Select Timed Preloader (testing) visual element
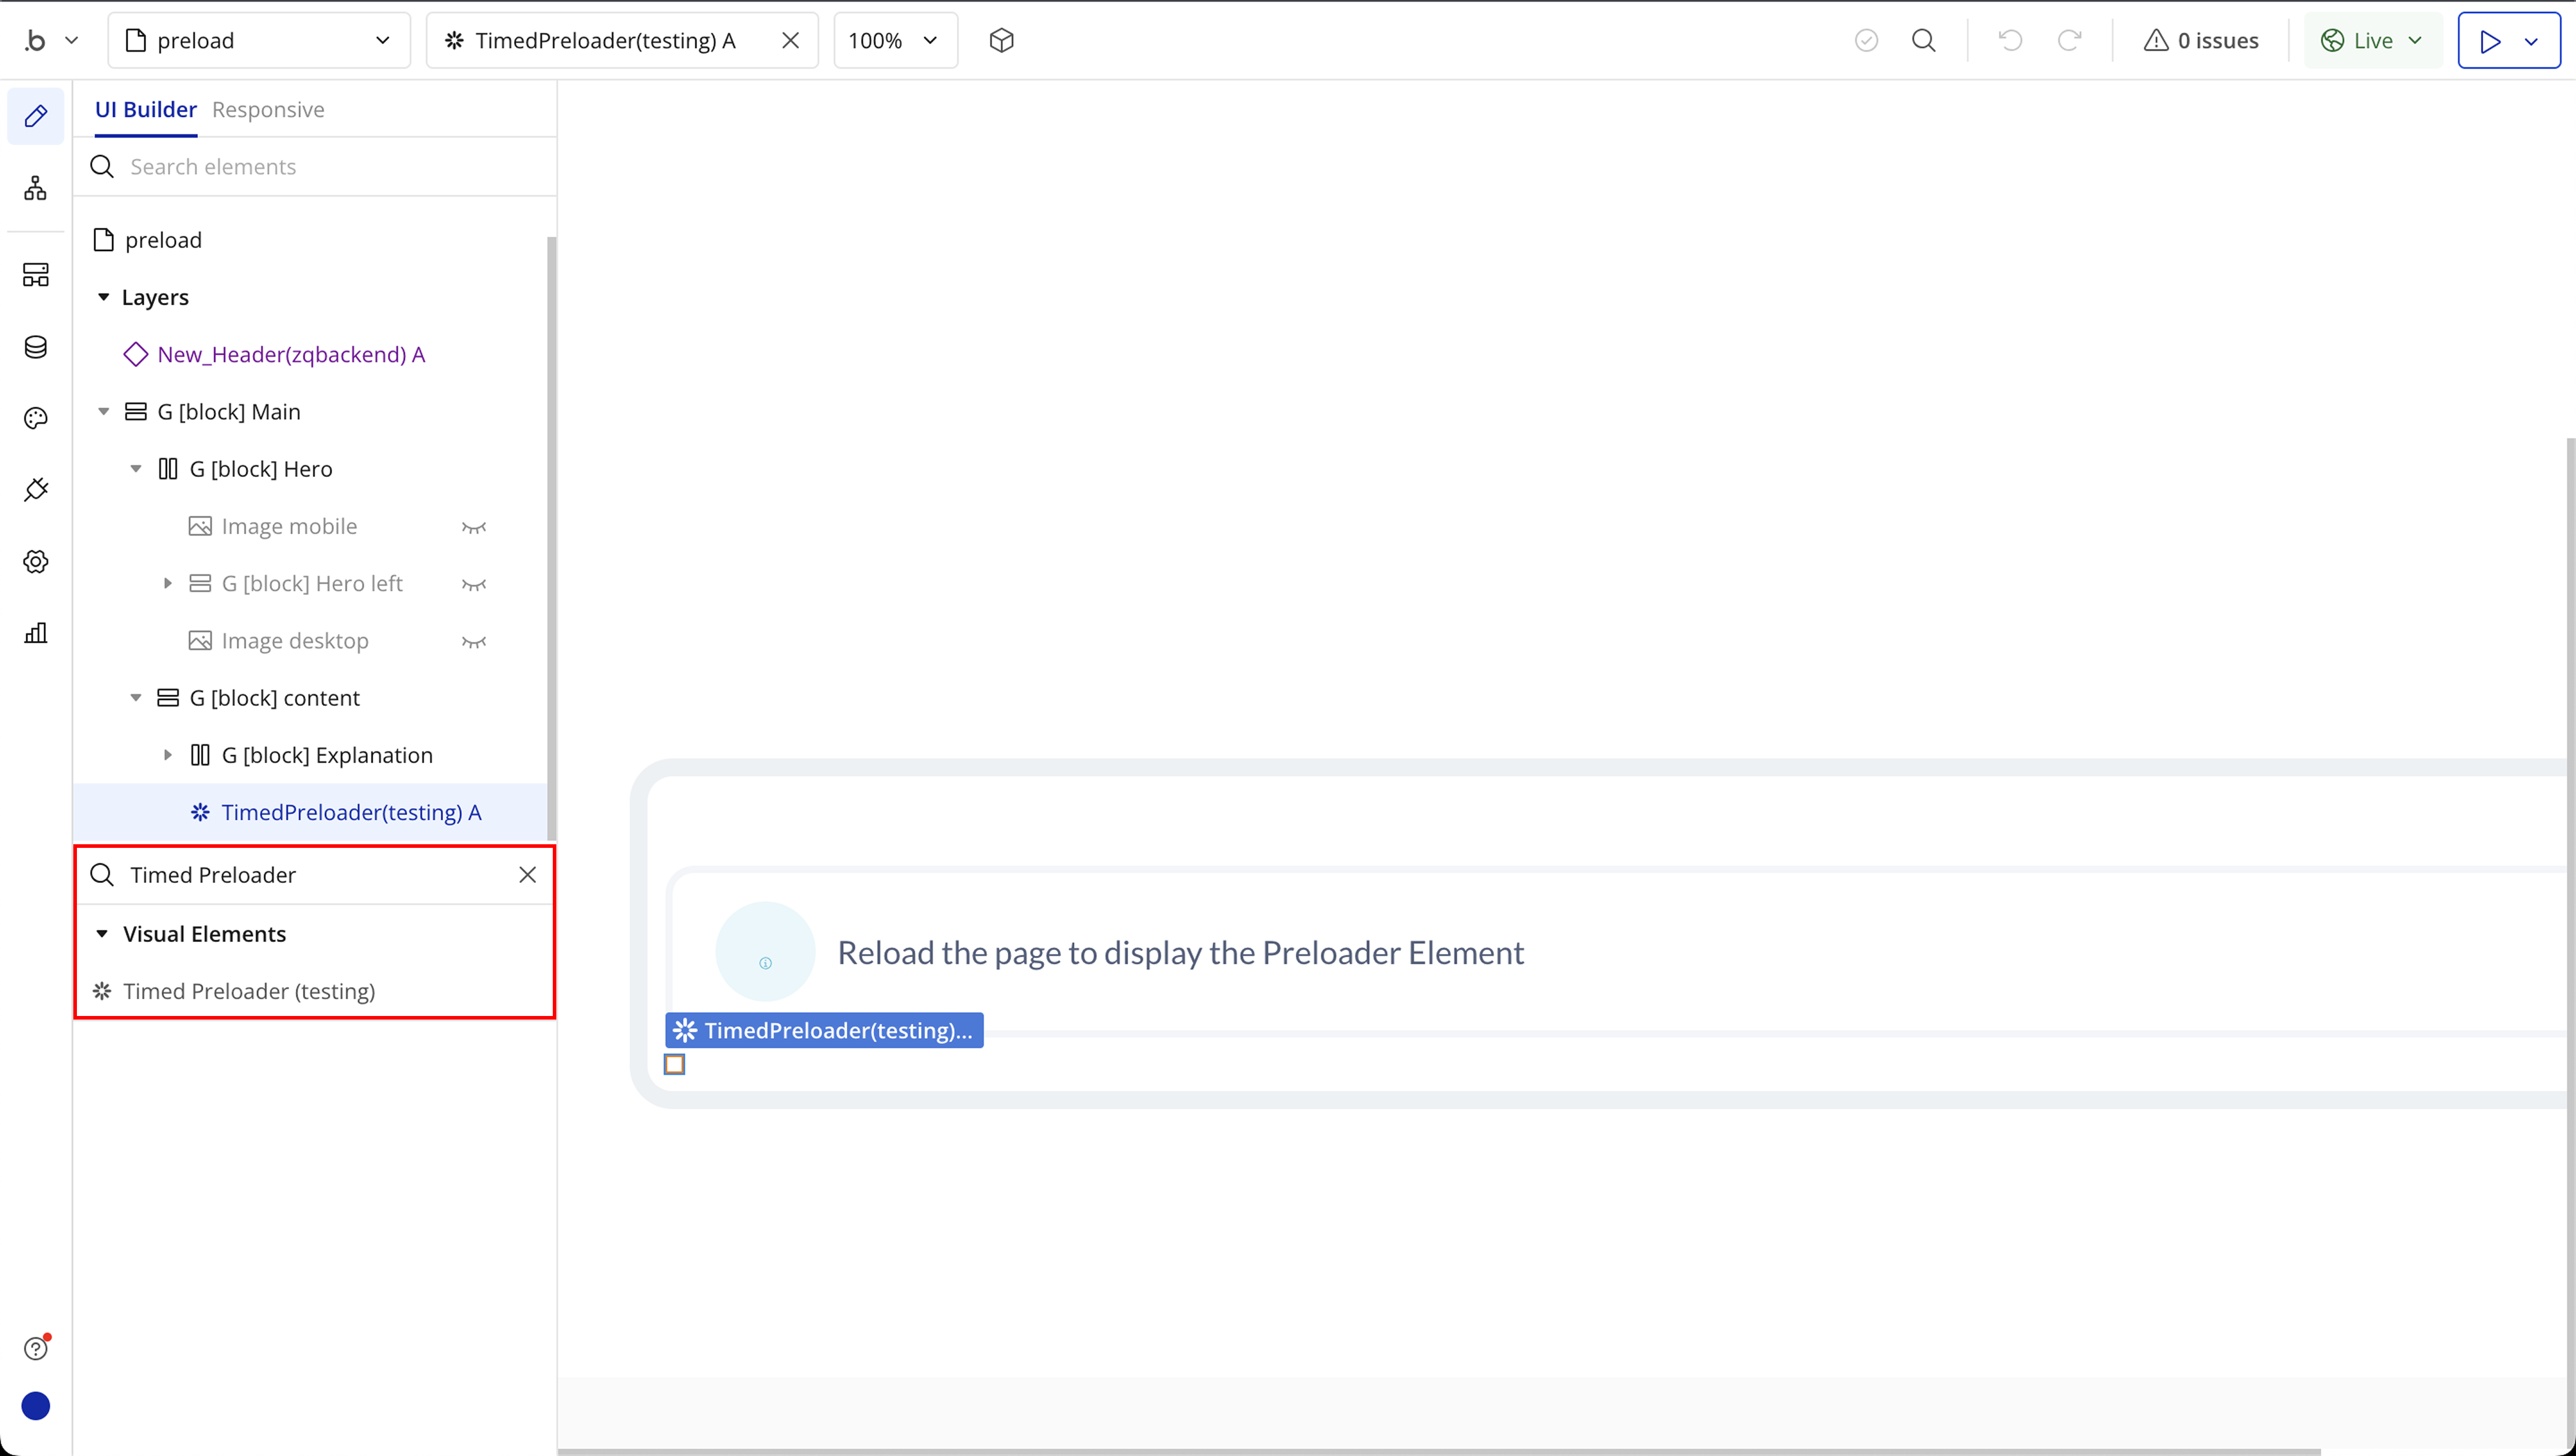 click(x=249, y=991)
